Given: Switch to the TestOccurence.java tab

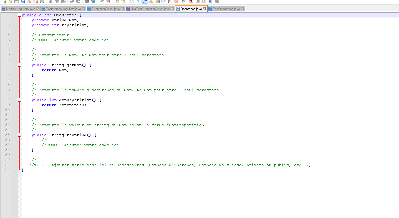Looking at the screenshot, I should click(x=226, y=8).
